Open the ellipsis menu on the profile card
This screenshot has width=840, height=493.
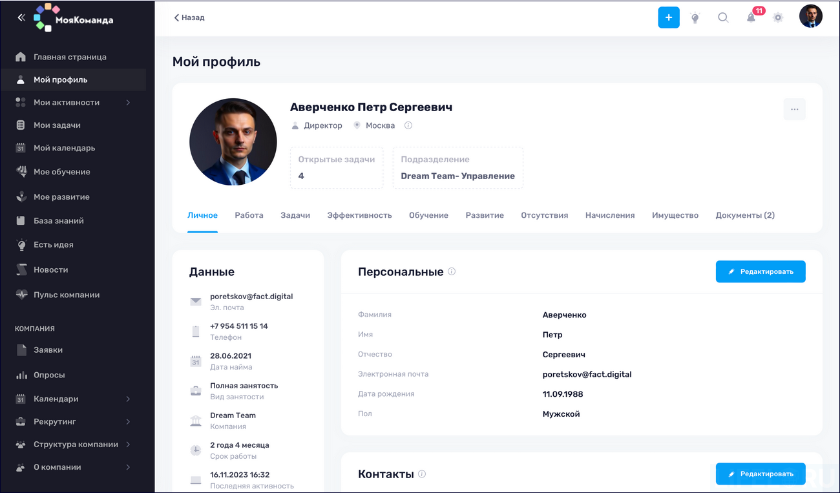[x=794, y=109]
